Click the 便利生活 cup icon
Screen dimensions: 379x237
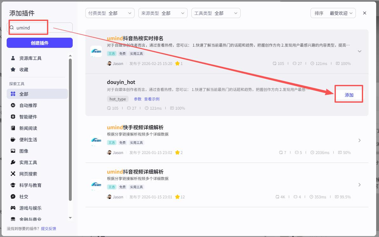point(13,139)
